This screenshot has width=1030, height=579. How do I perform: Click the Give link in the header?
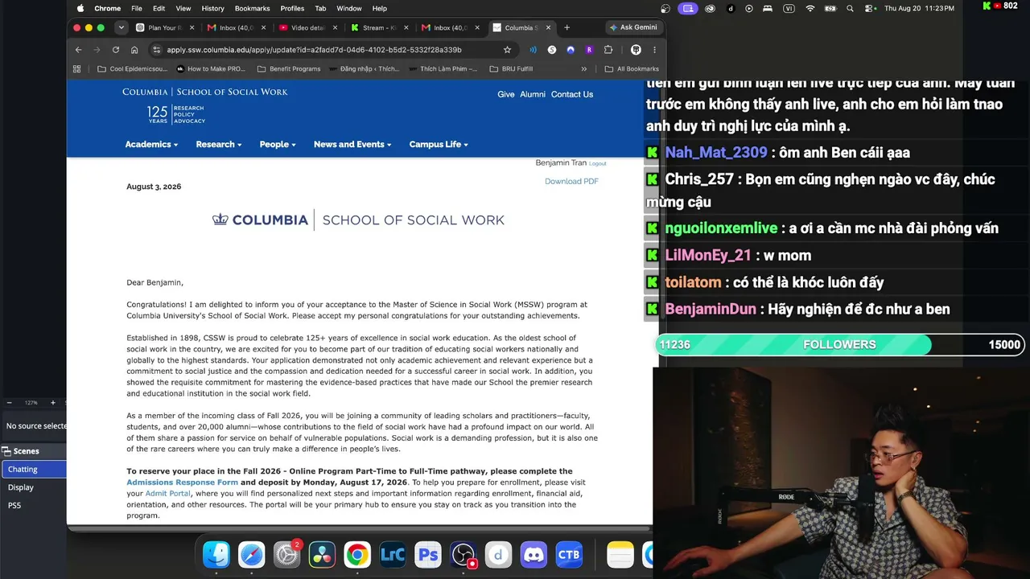click(x=506, y=94)
